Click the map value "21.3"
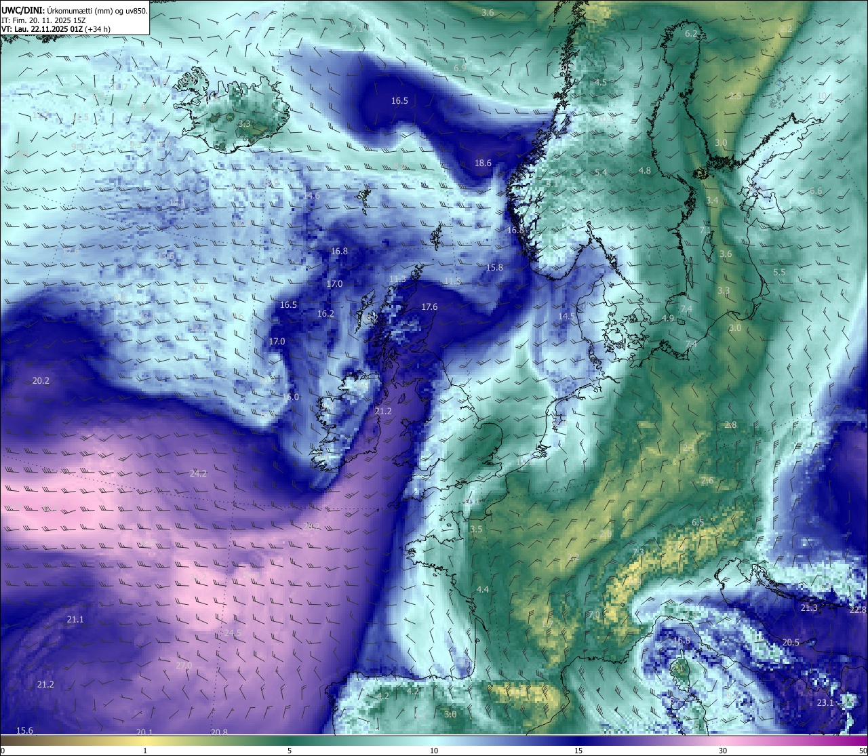 tap(809, 608)
